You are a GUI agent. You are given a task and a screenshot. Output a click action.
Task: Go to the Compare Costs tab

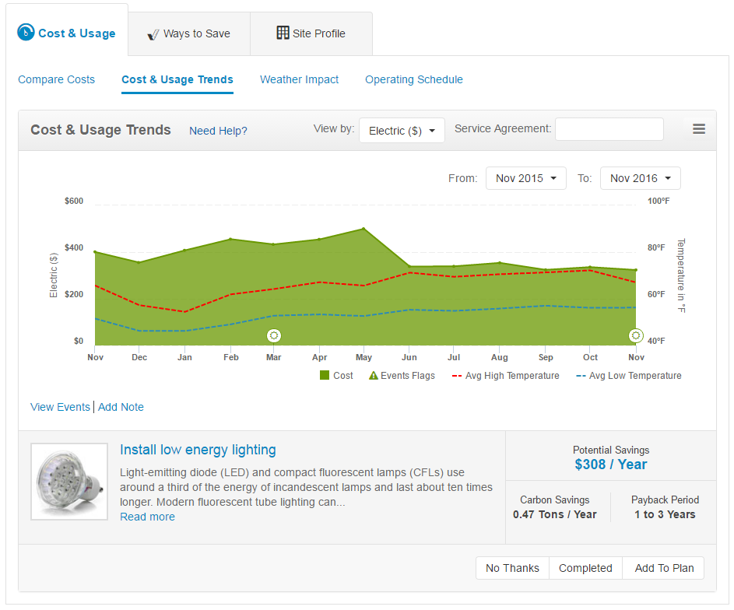[56, 79]
